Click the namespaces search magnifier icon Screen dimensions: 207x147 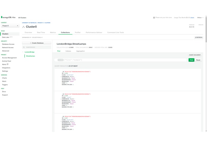click(x=24, y=47)
